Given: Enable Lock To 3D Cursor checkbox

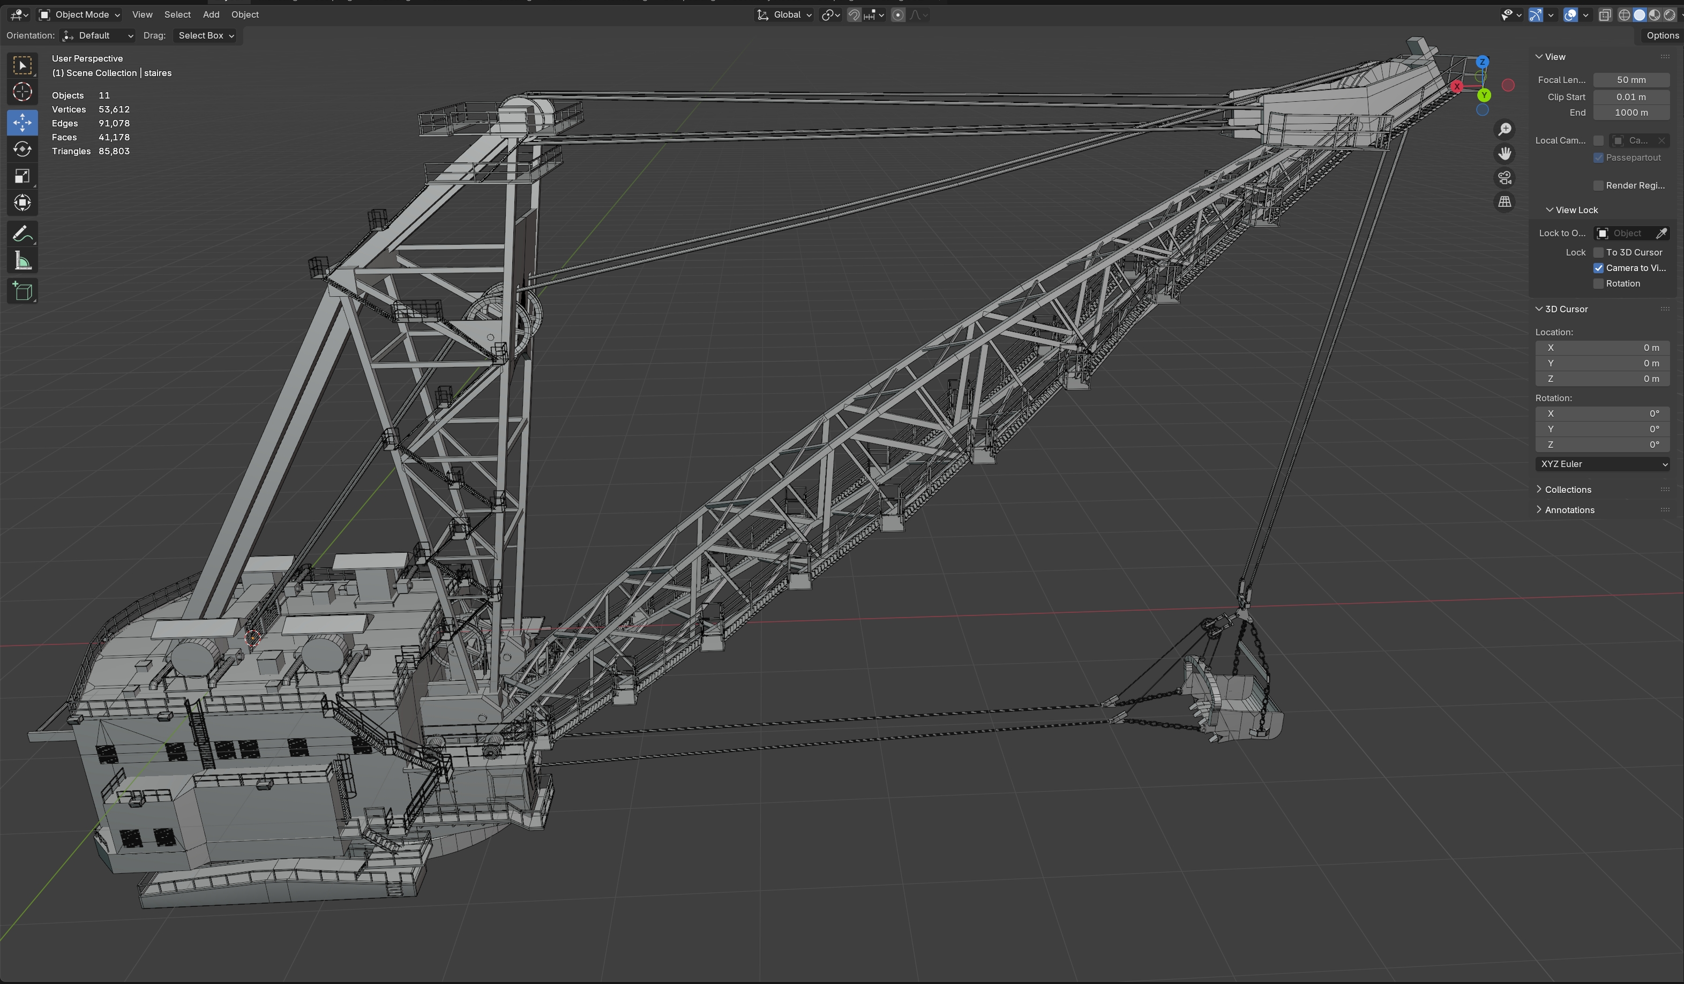Looking at the screenshot, I should pyautogui.click(x=1598, y=252).
